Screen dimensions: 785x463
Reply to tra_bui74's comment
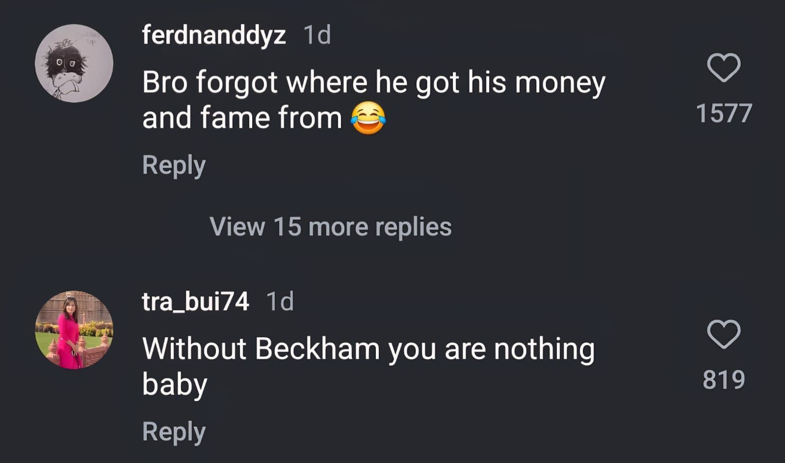tap(174, 432)
